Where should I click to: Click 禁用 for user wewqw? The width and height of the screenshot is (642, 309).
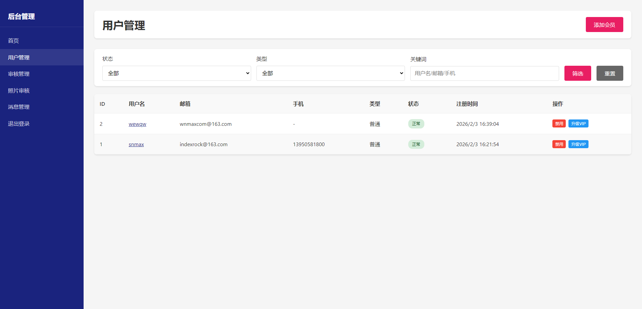559,123
